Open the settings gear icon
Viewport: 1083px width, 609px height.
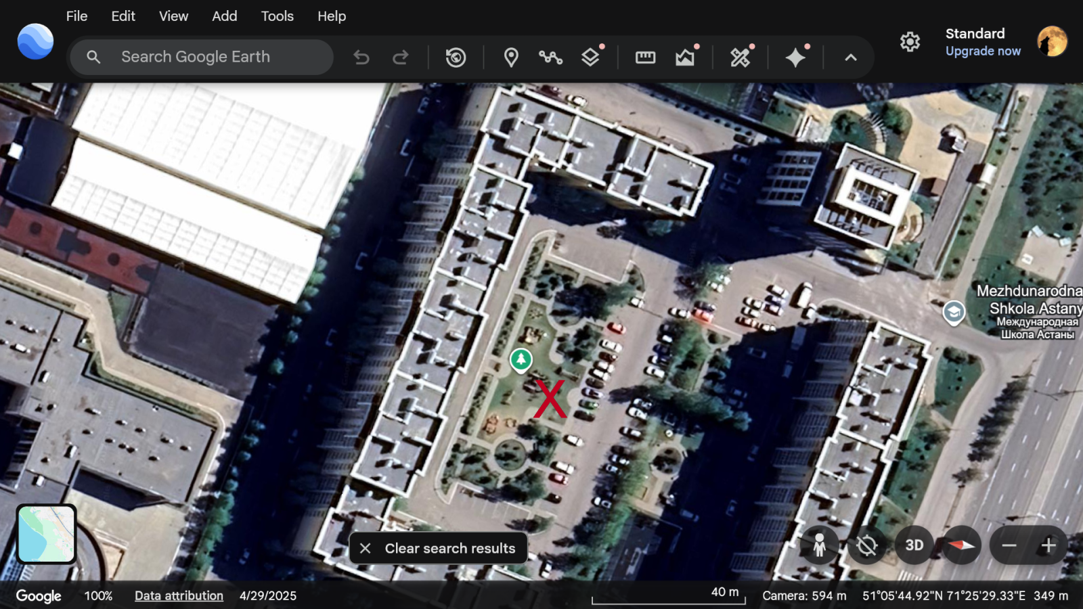click(x=910, y=42)
